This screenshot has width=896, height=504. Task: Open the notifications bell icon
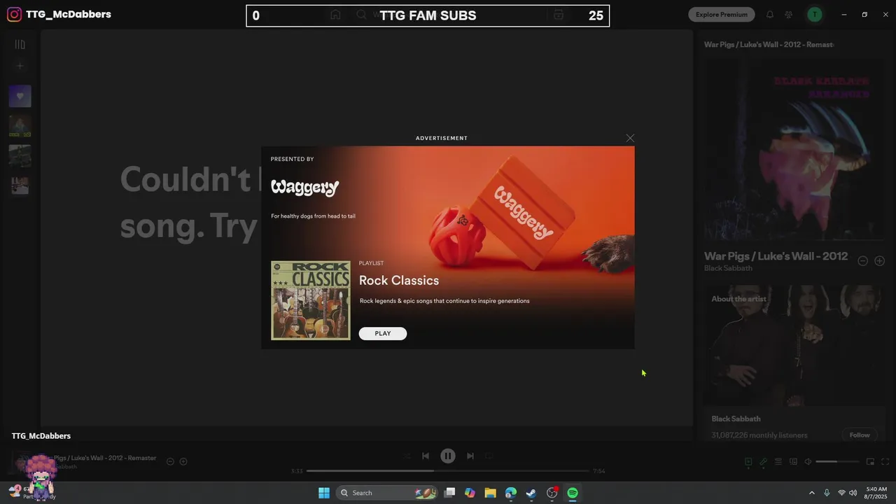(x=770, y=14)
